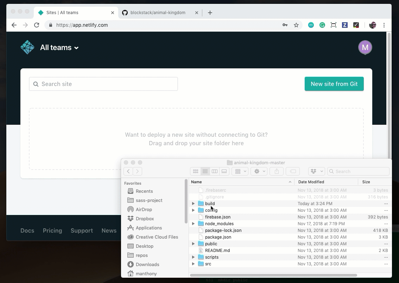Image resolution: width=399 pixels, height=283 pixels.
Task: Switch Finder to column view
Action: click(x=215, y=171)
